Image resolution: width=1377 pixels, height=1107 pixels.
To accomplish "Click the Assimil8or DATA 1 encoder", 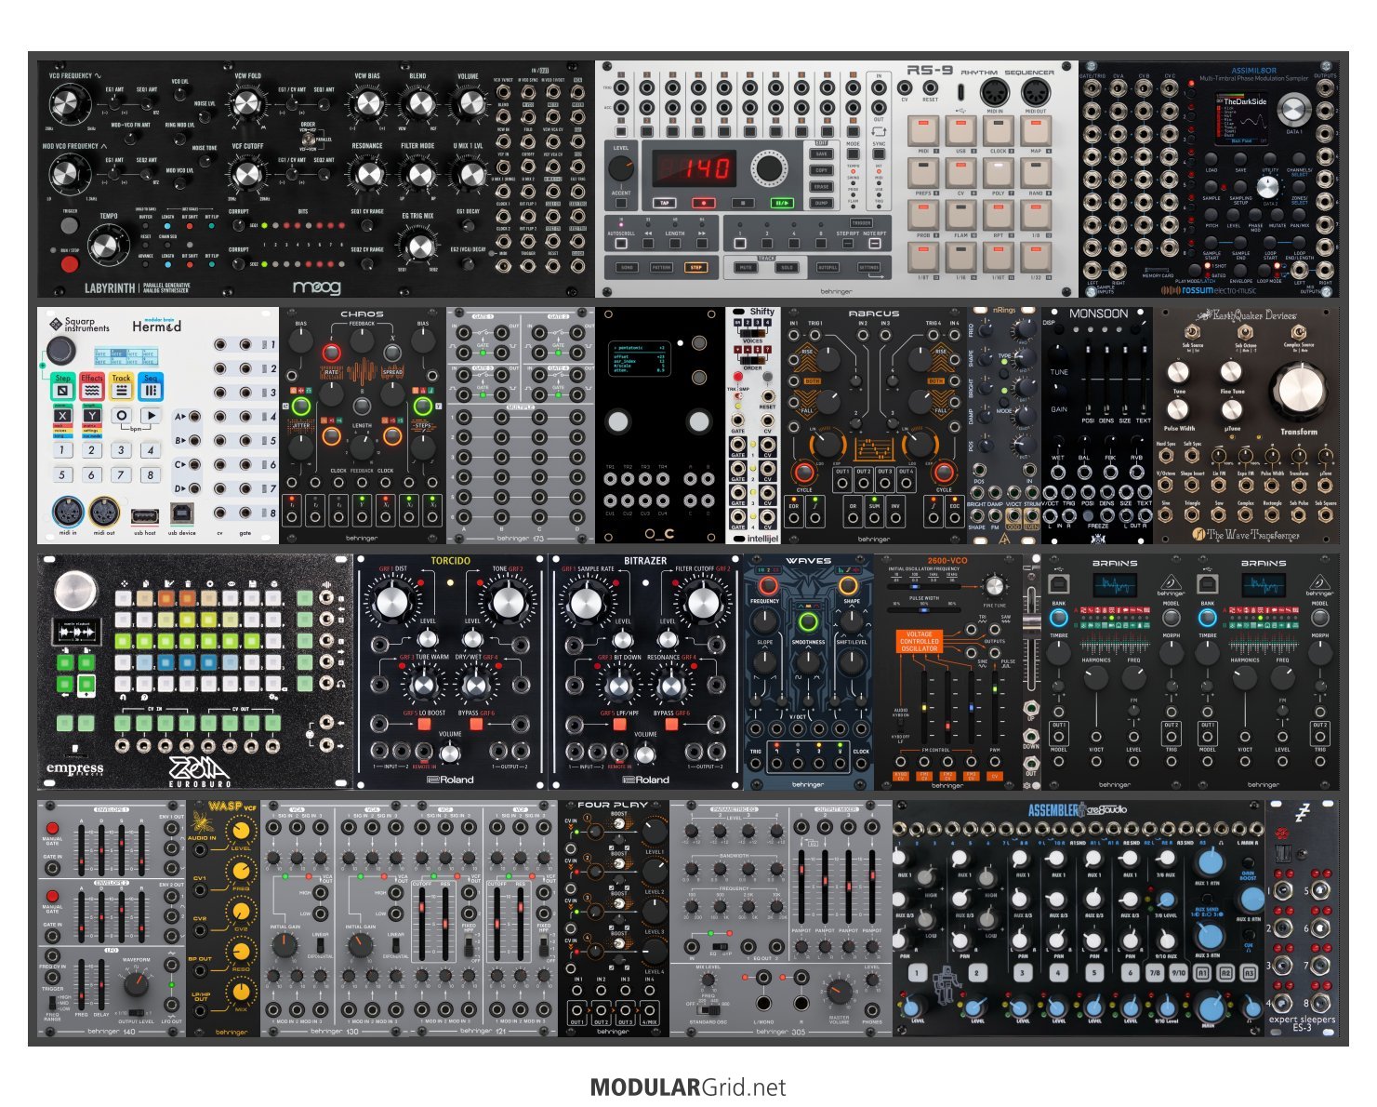I will (1293, 111).
